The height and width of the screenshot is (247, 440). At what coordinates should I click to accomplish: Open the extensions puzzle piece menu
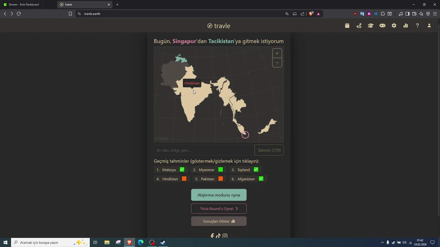pyautogui.click(x=383, y=14)
